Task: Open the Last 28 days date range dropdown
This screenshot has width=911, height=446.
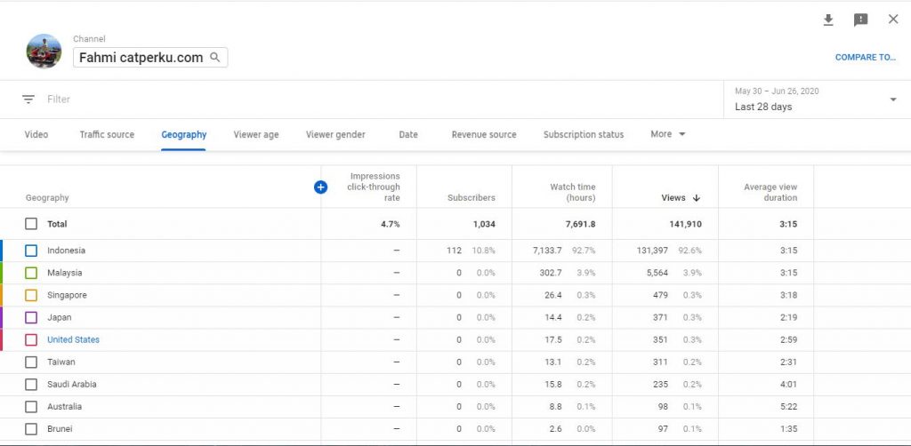Action: click(x=817, y=100)
